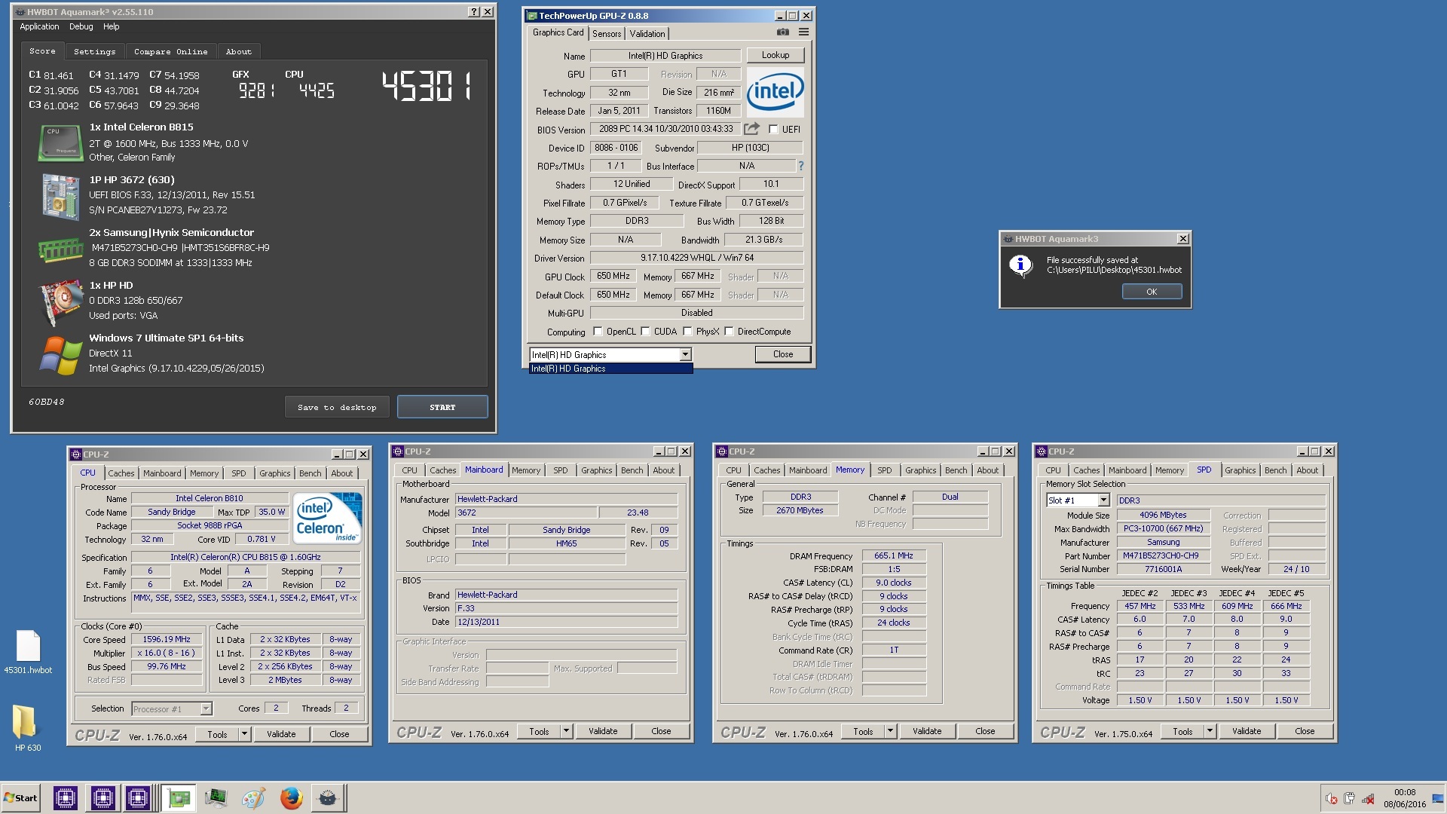Click the disconnected network tray icon

click(x=1367, y=798)
